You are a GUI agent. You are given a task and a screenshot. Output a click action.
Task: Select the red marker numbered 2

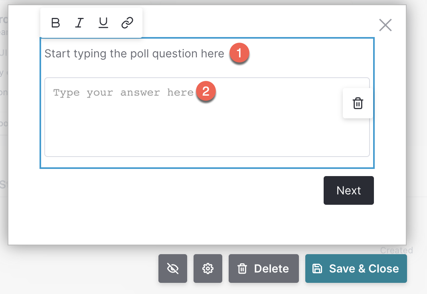[206, 91]
